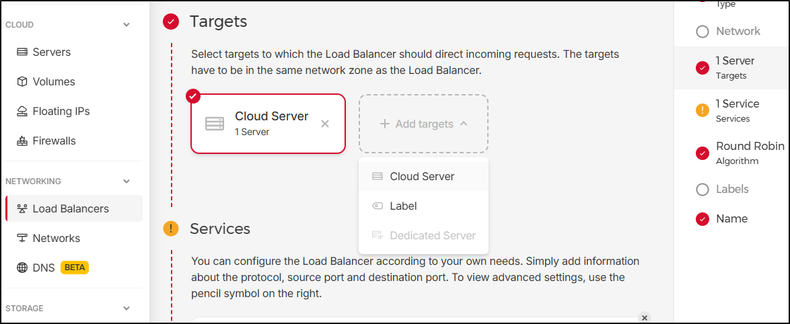The image size is (790, 324).
Task: Click the Network step circle indicator
Action: point(703,32)
